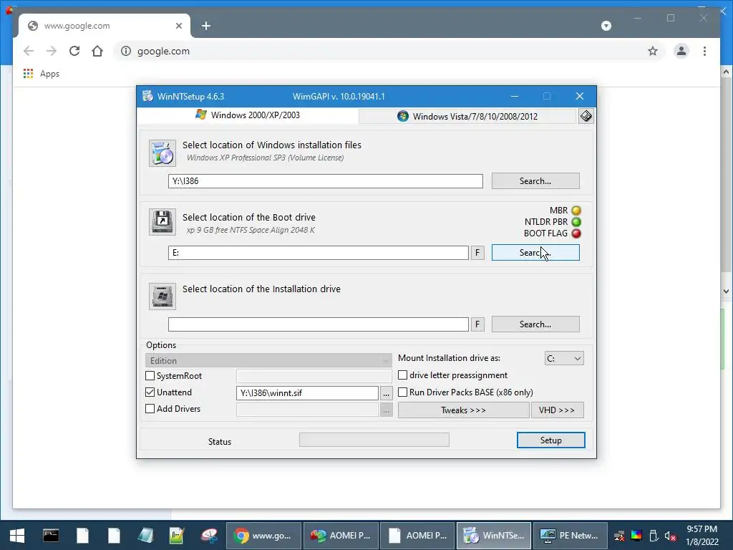
Task: Click Search for Installation drive
Action: point(535,324)
